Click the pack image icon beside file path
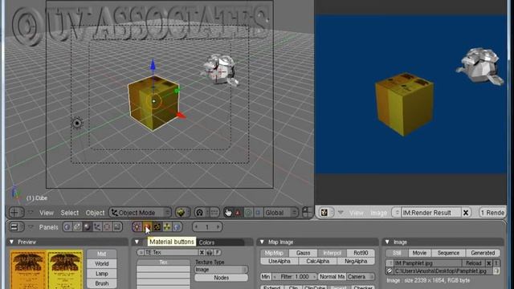 (x=390, y=271)
